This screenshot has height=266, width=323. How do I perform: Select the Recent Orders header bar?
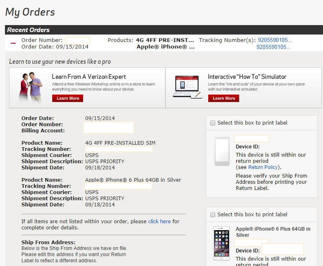(164, 30)
